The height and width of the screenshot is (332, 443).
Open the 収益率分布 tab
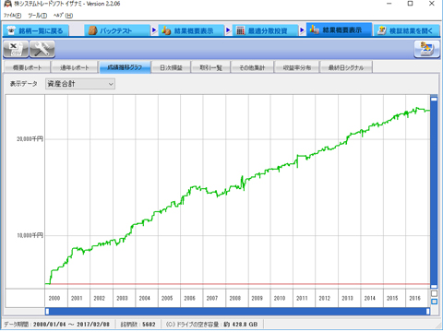(296, 67)
